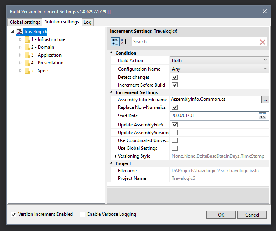The image size is (276, 231).
Task: Expand the 2 - Domain folder
Action: [20, 47]
